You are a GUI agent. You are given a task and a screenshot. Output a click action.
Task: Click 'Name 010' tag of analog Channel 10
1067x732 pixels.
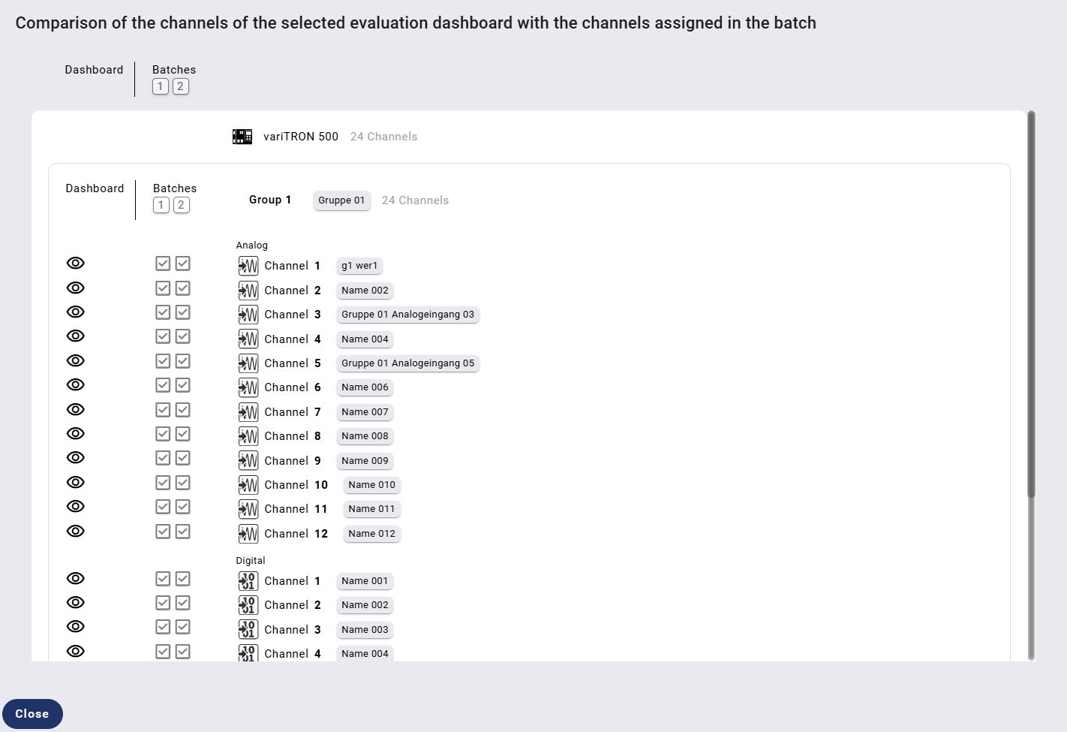tap(371, 485)
